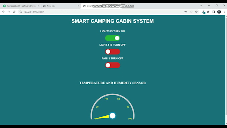
Task: Close the New Tab tab
Action: [78, 6]
